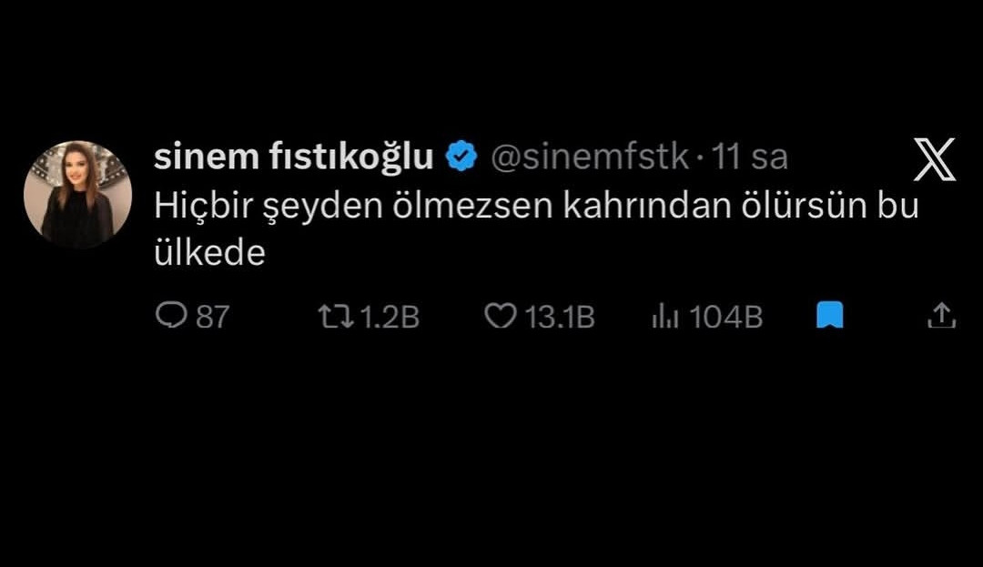The width and height of the screenshot is (983, 567).
Task: Like the tweet with the heart icon
Action: pyautogui.click(x=500, y=316)
